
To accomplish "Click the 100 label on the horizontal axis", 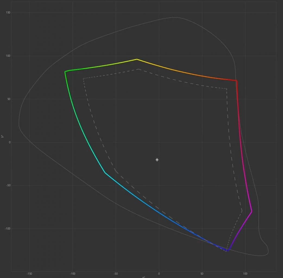I will click(245, 274).
